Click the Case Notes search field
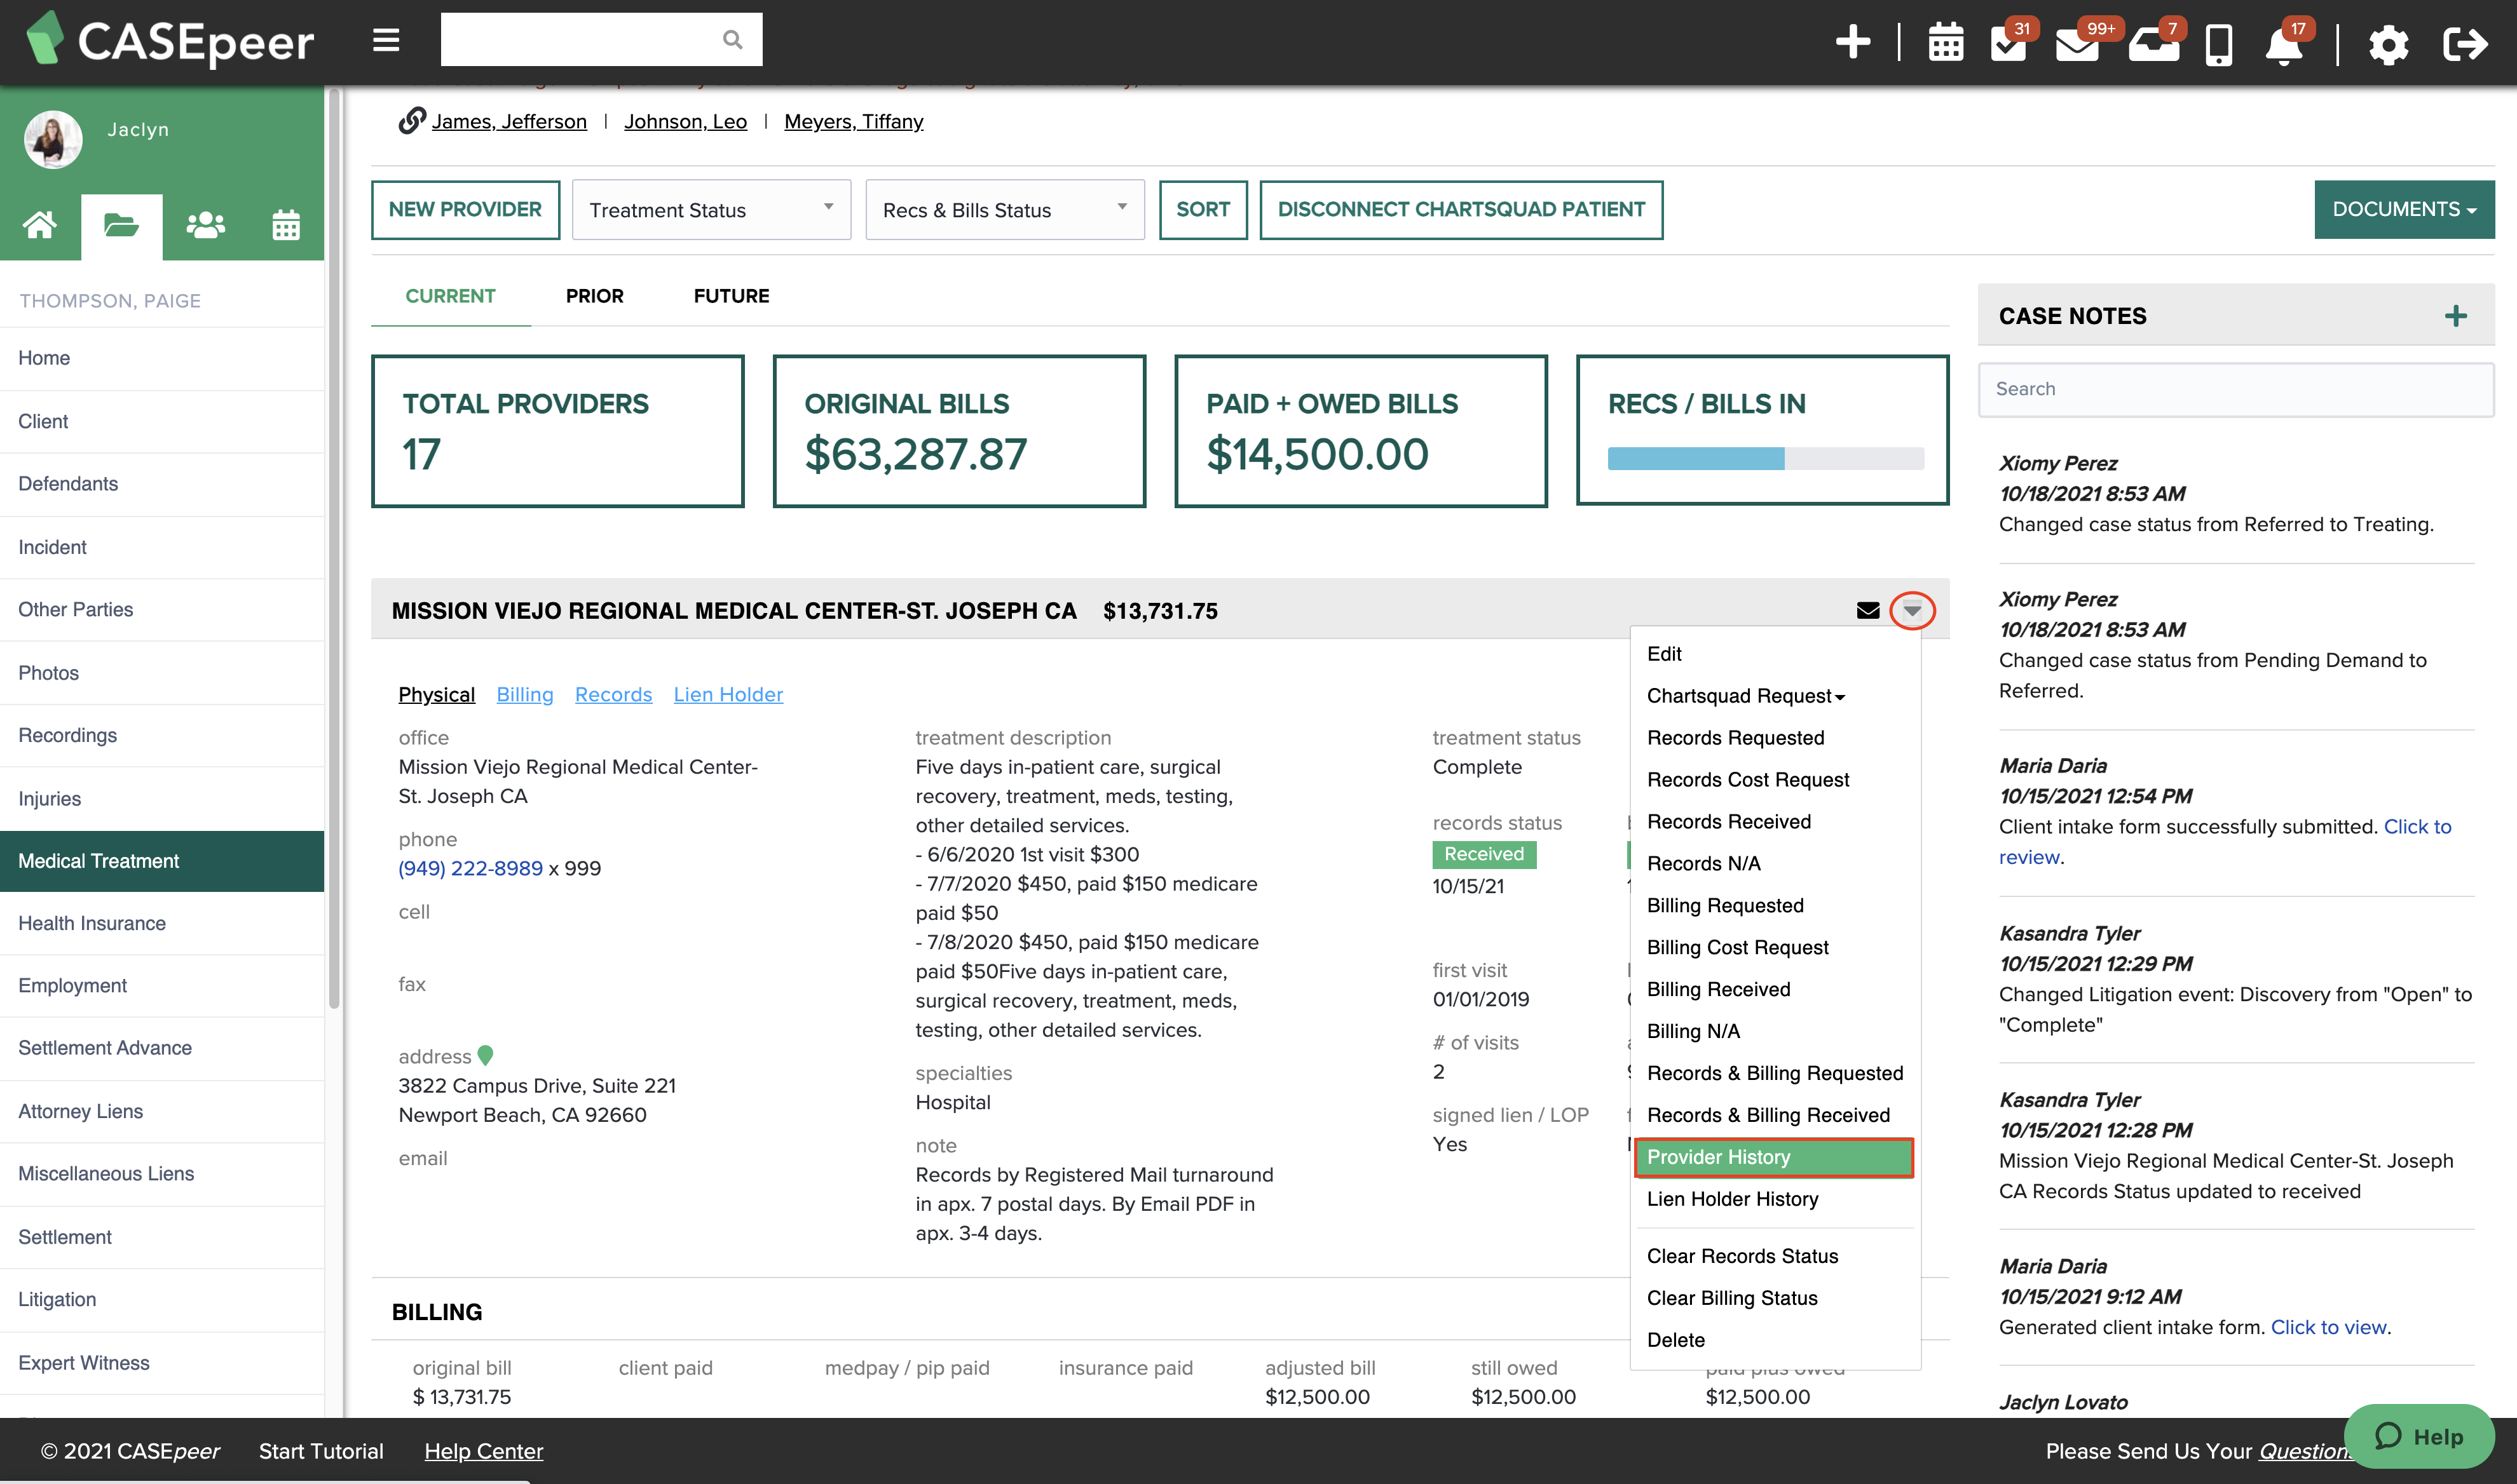This screenshot has height=1484, width=2517. 2235,389
